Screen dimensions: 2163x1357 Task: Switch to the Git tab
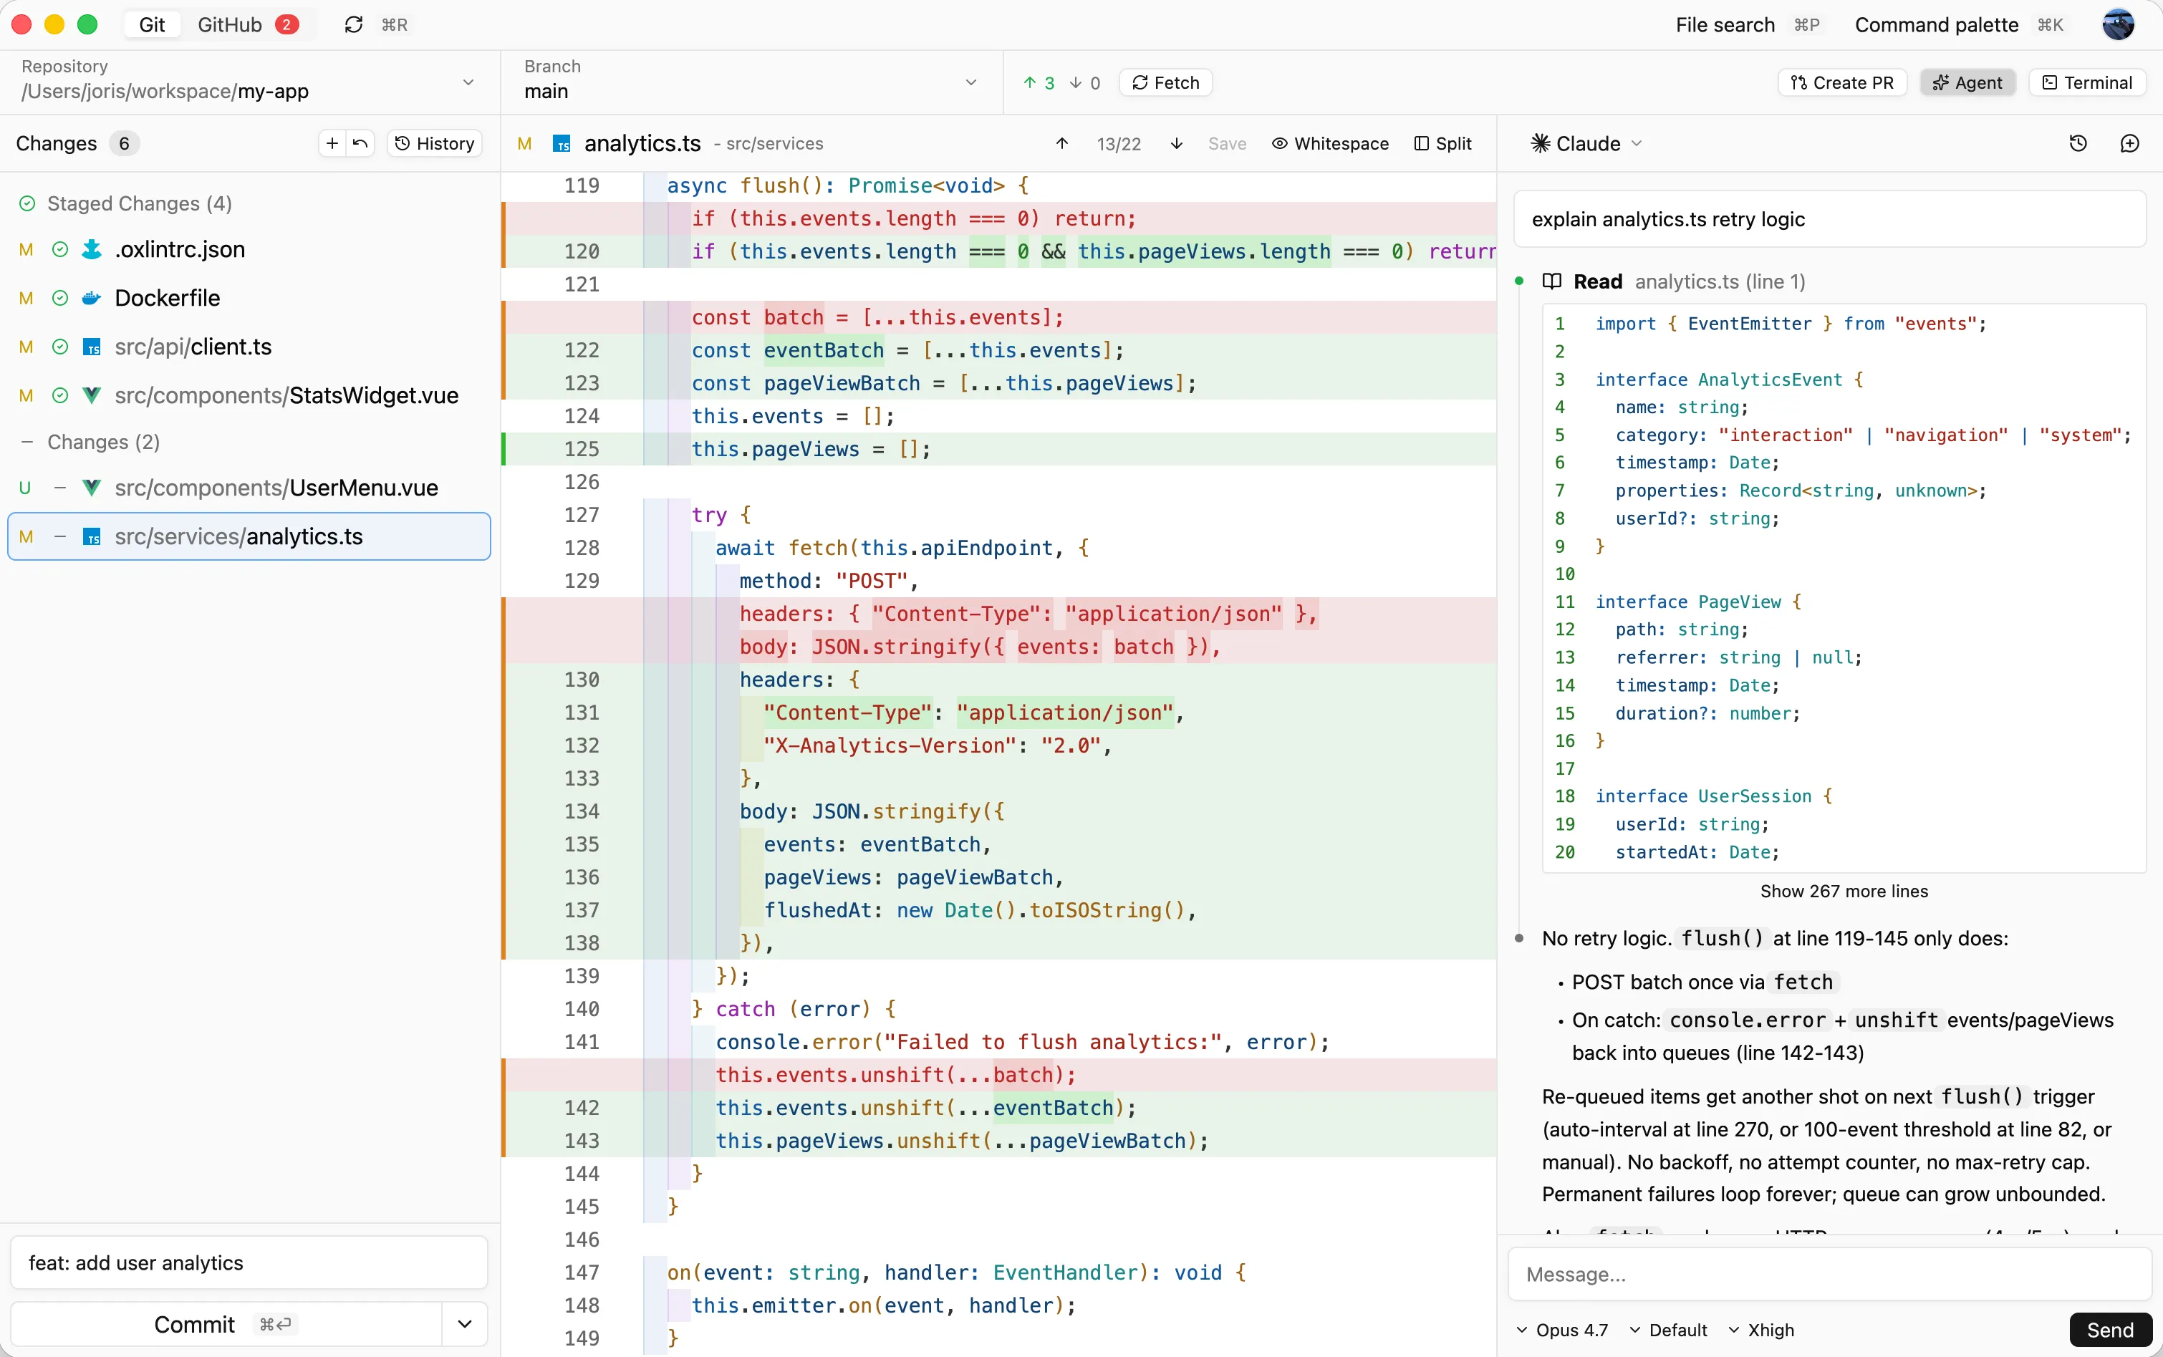[x=152, y=24]
